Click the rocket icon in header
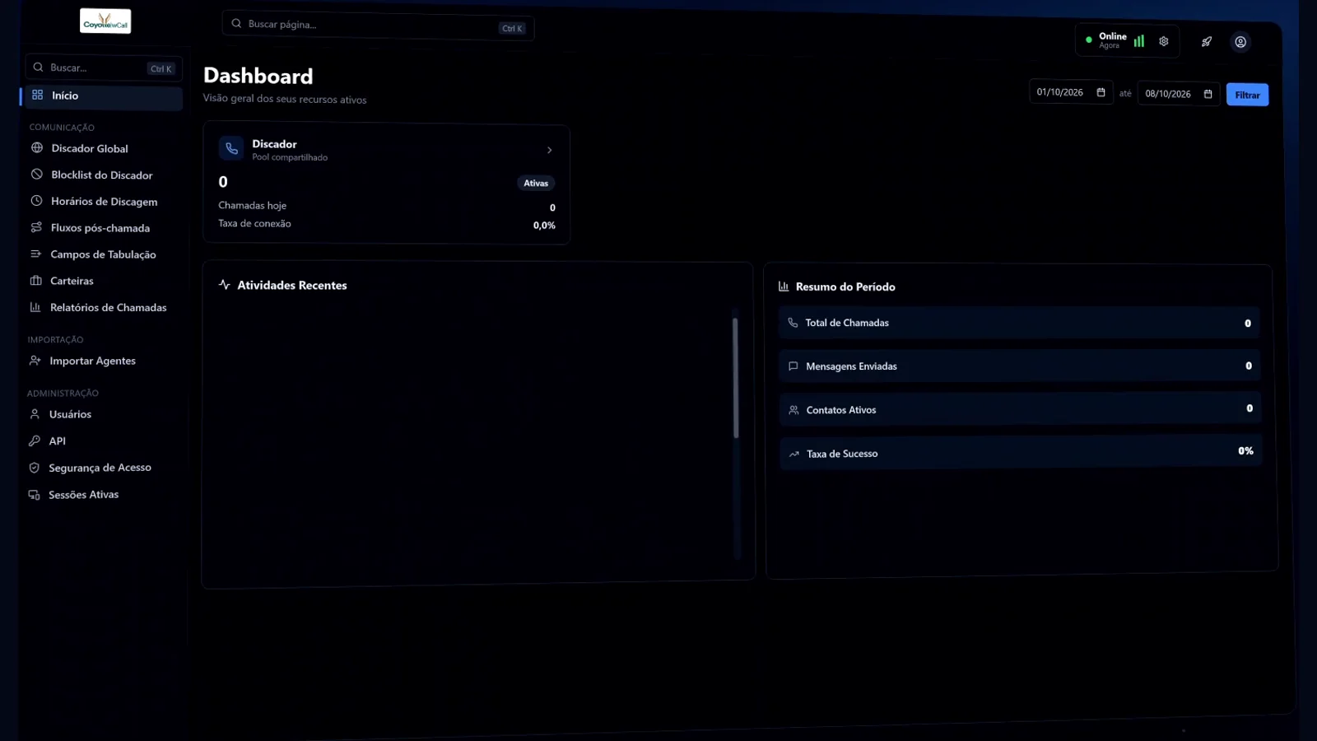This screenshot has height=741, width=1317. [1207, 42]
